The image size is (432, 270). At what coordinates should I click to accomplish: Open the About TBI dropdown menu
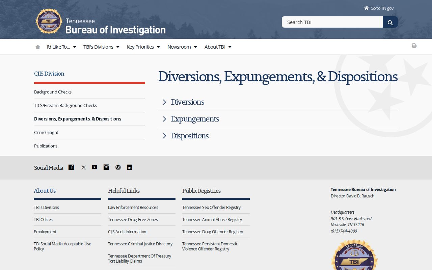pyautogui.click(x=218, y=47)
